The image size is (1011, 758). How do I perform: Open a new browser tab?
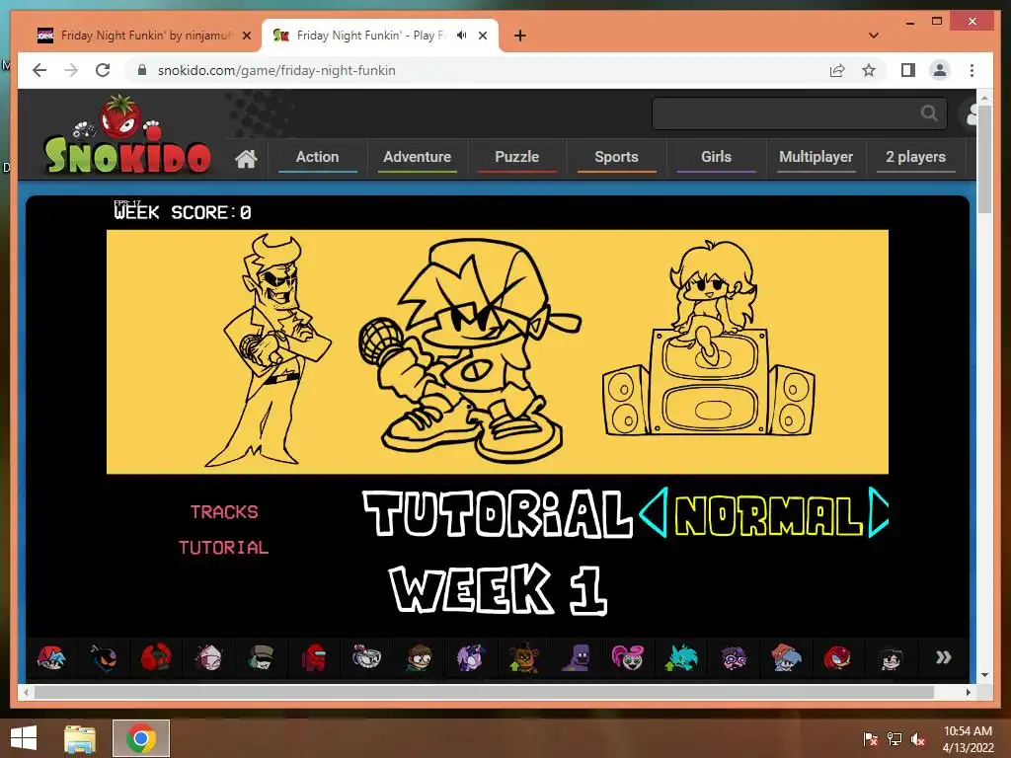tap(519, 36)
